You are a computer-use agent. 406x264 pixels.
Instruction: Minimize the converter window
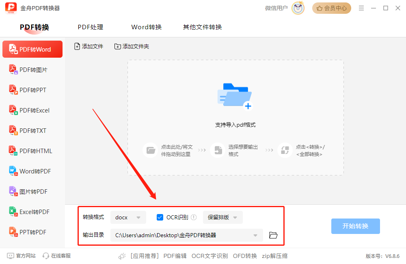point(374,8)
